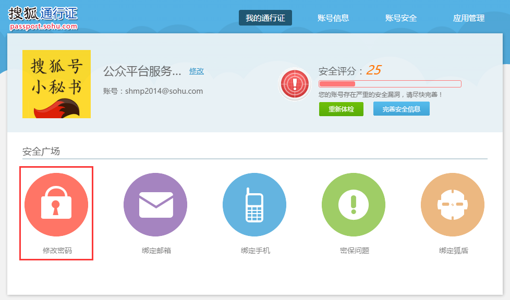The image size is (510, 300).
Task: Click the 密保问题 text label
Action: click(x=355, y=251)
